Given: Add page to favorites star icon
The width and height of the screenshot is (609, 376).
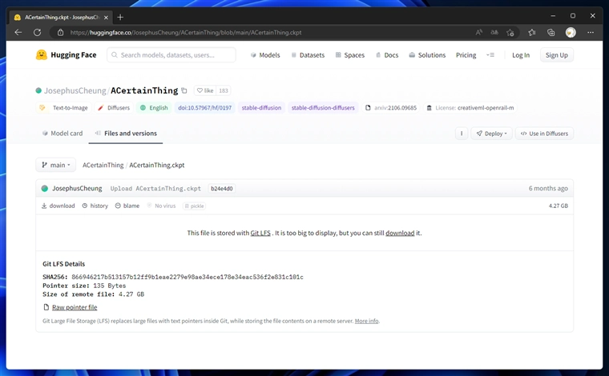Looking at the screenshot, I should pyautogui.click(x=510, y=33).
